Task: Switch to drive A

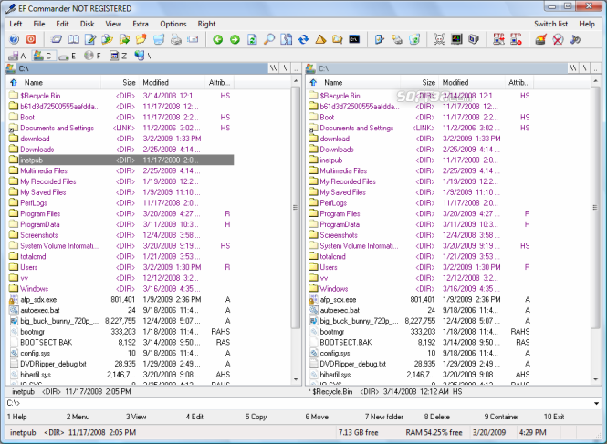Action: [17, 57]
